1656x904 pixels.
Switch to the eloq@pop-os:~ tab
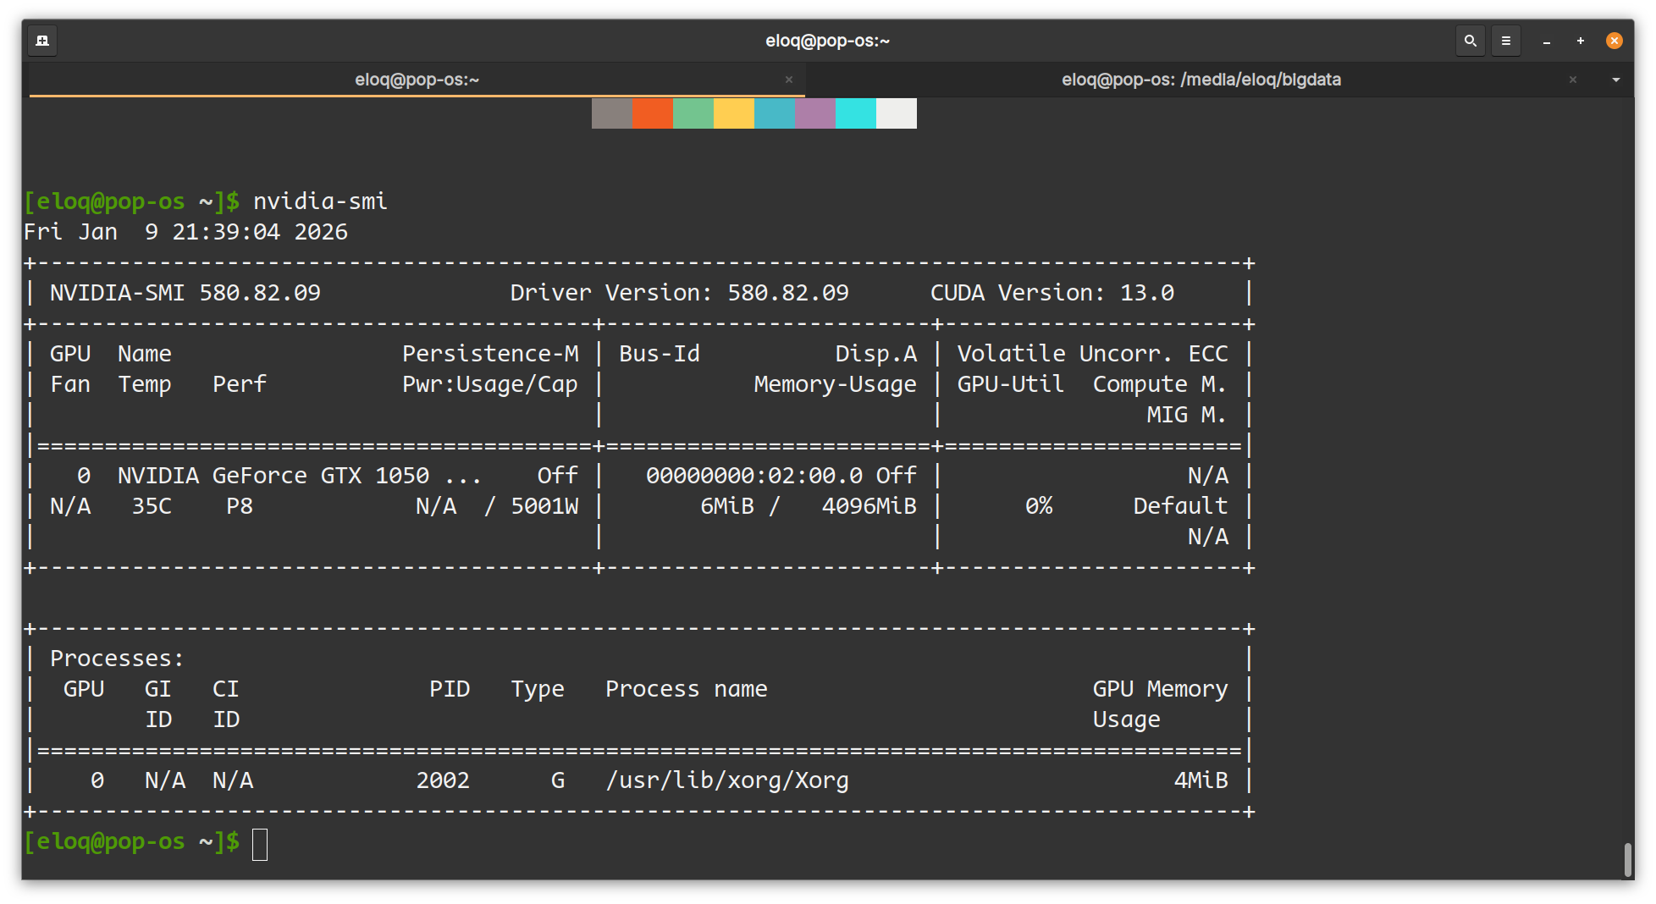(x=417, y=80)
